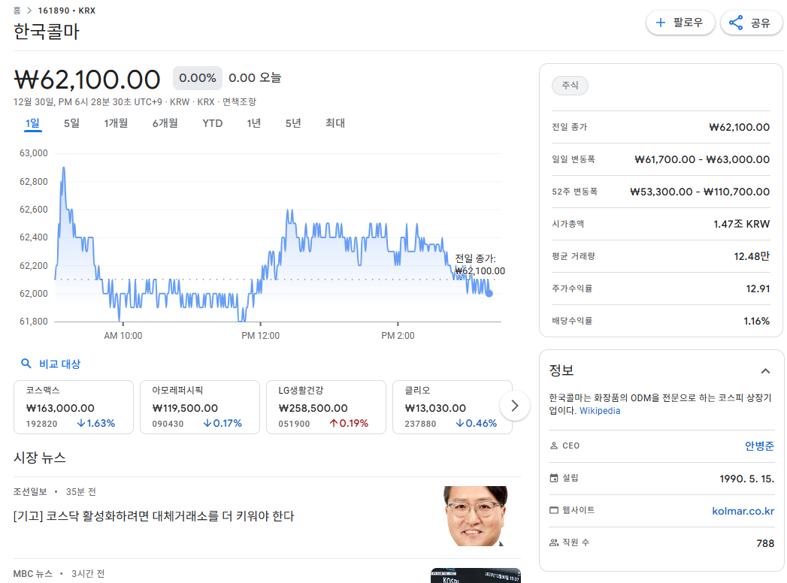This screenshot has width=787, height=583.
Task: Click 설립 date 1990. 5. 15.
Action: pyautogui.click(x=747, y=479)
